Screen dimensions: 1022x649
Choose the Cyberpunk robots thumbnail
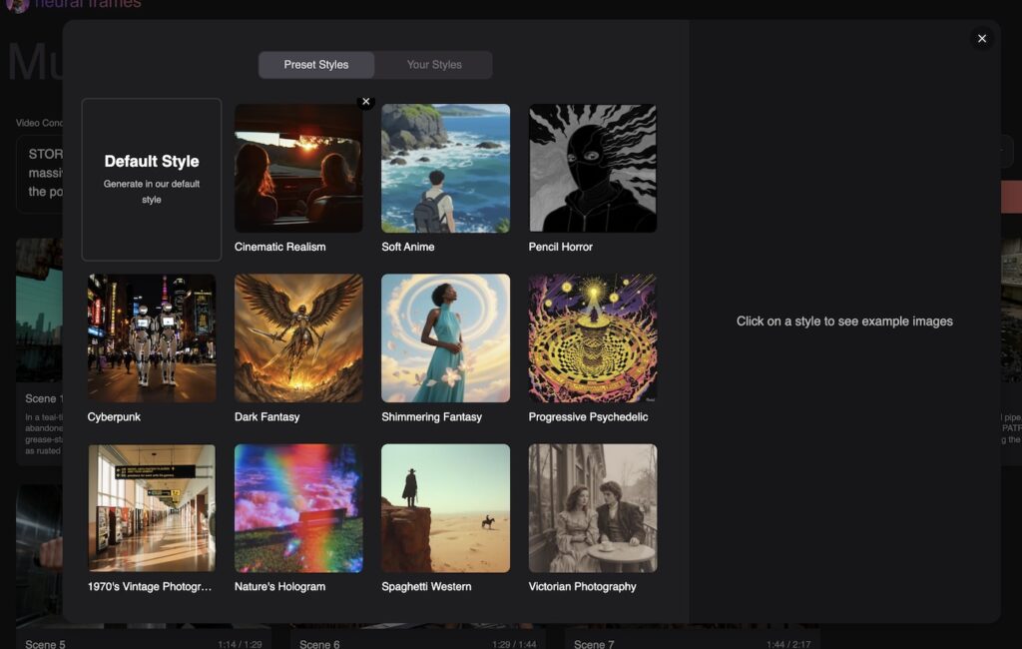(x=152, y=338)
